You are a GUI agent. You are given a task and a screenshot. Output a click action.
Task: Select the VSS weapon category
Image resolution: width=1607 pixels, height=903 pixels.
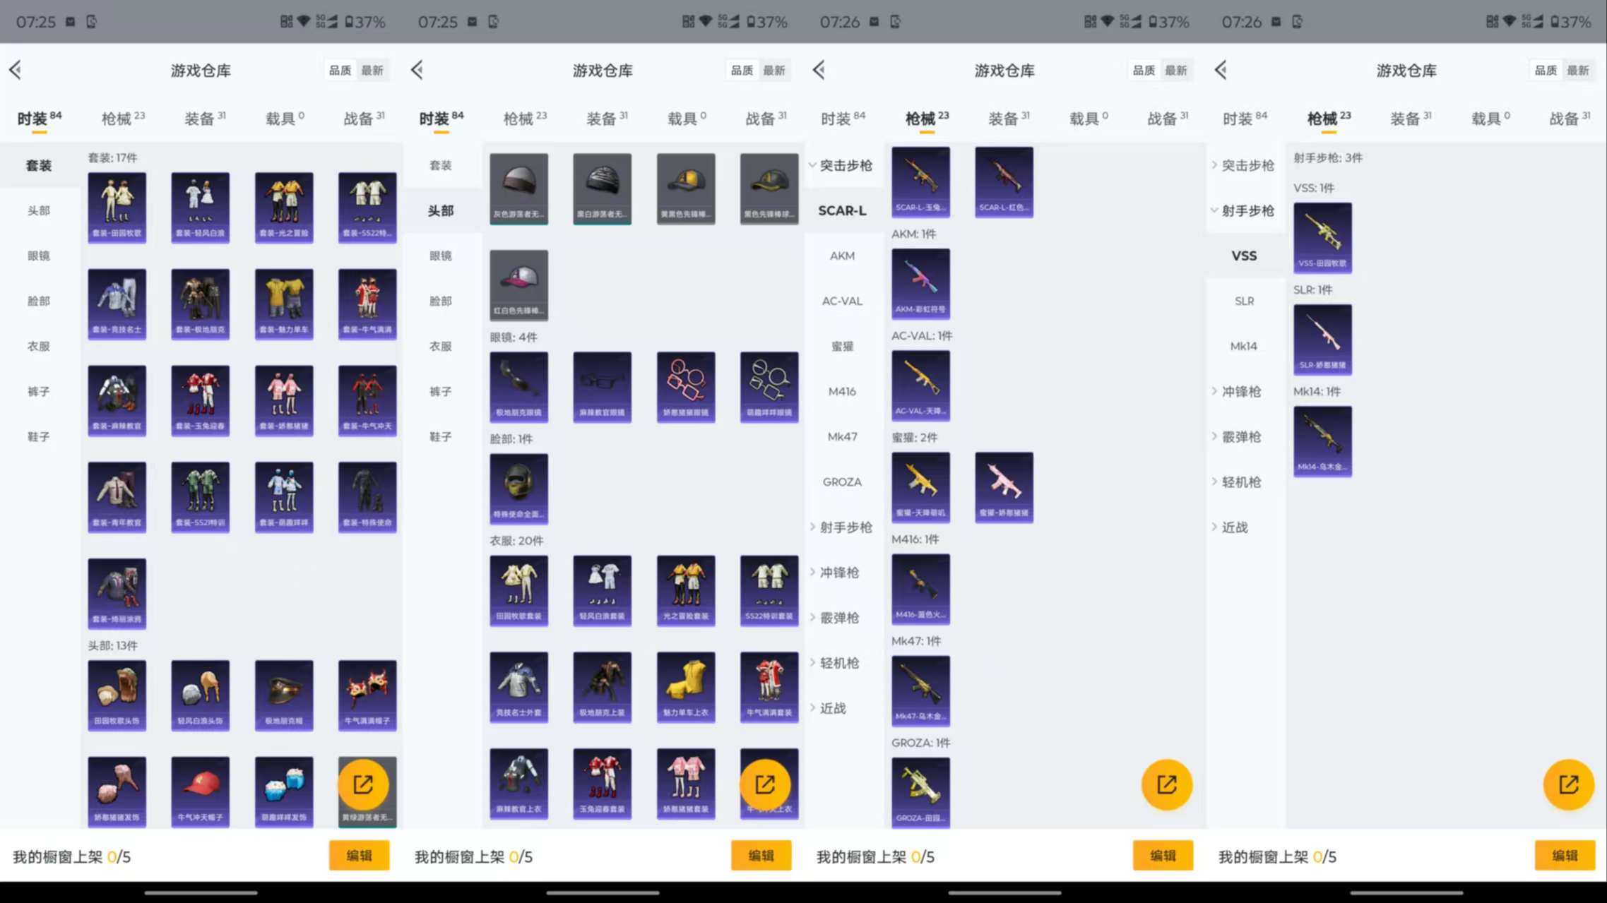click(x=1244, y=256)
